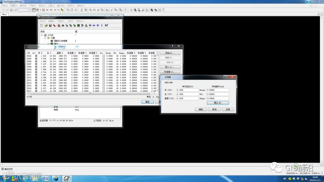
Task: Focus the 北 Y(Y) input field
Action: point(188,94)
